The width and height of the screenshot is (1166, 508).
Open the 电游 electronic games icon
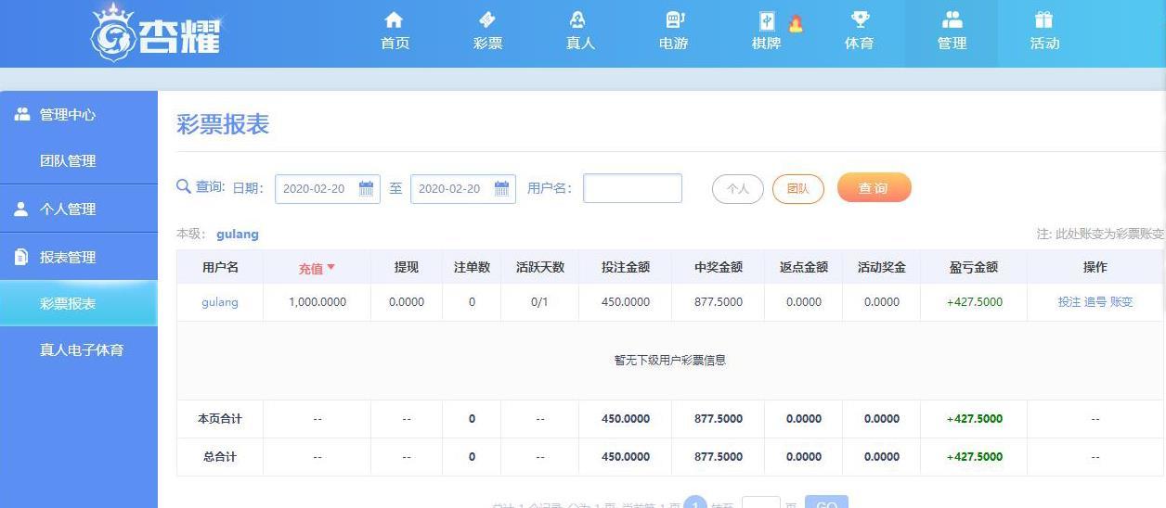[x=674, y=20]
